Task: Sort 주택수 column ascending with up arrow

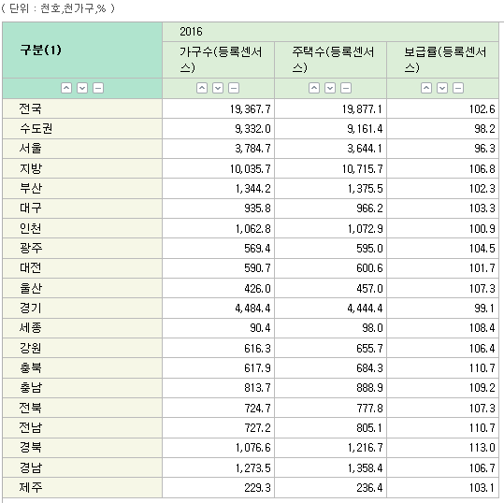Action: [x=314, y=88]
